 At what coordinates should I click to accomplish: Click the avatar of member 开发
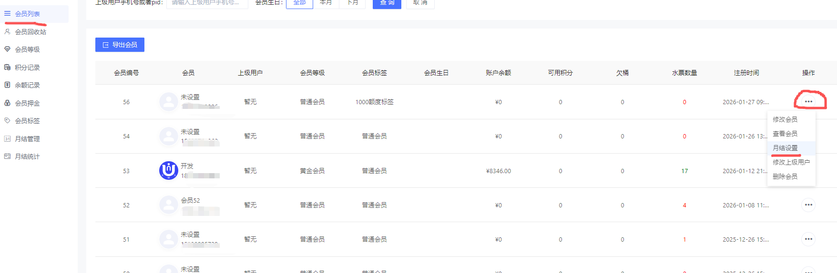tap(168, 170)
